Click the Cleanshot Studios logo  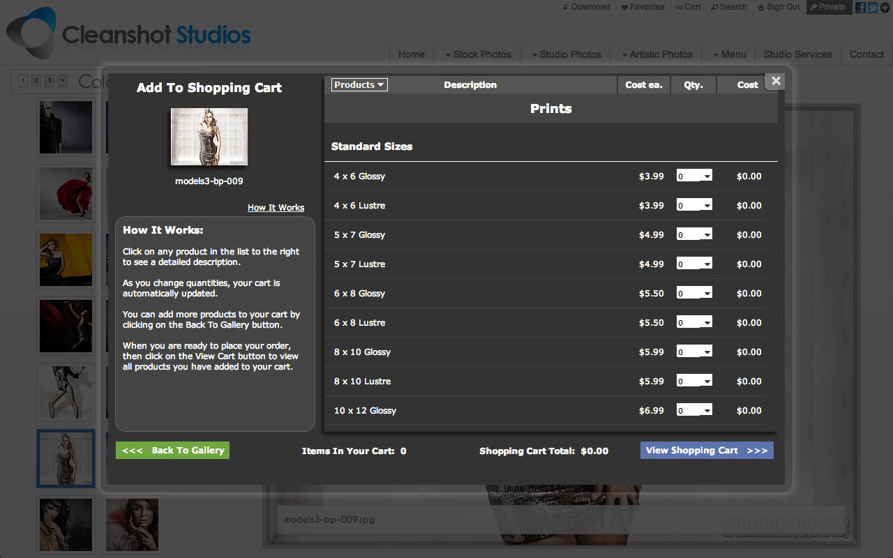129,33
